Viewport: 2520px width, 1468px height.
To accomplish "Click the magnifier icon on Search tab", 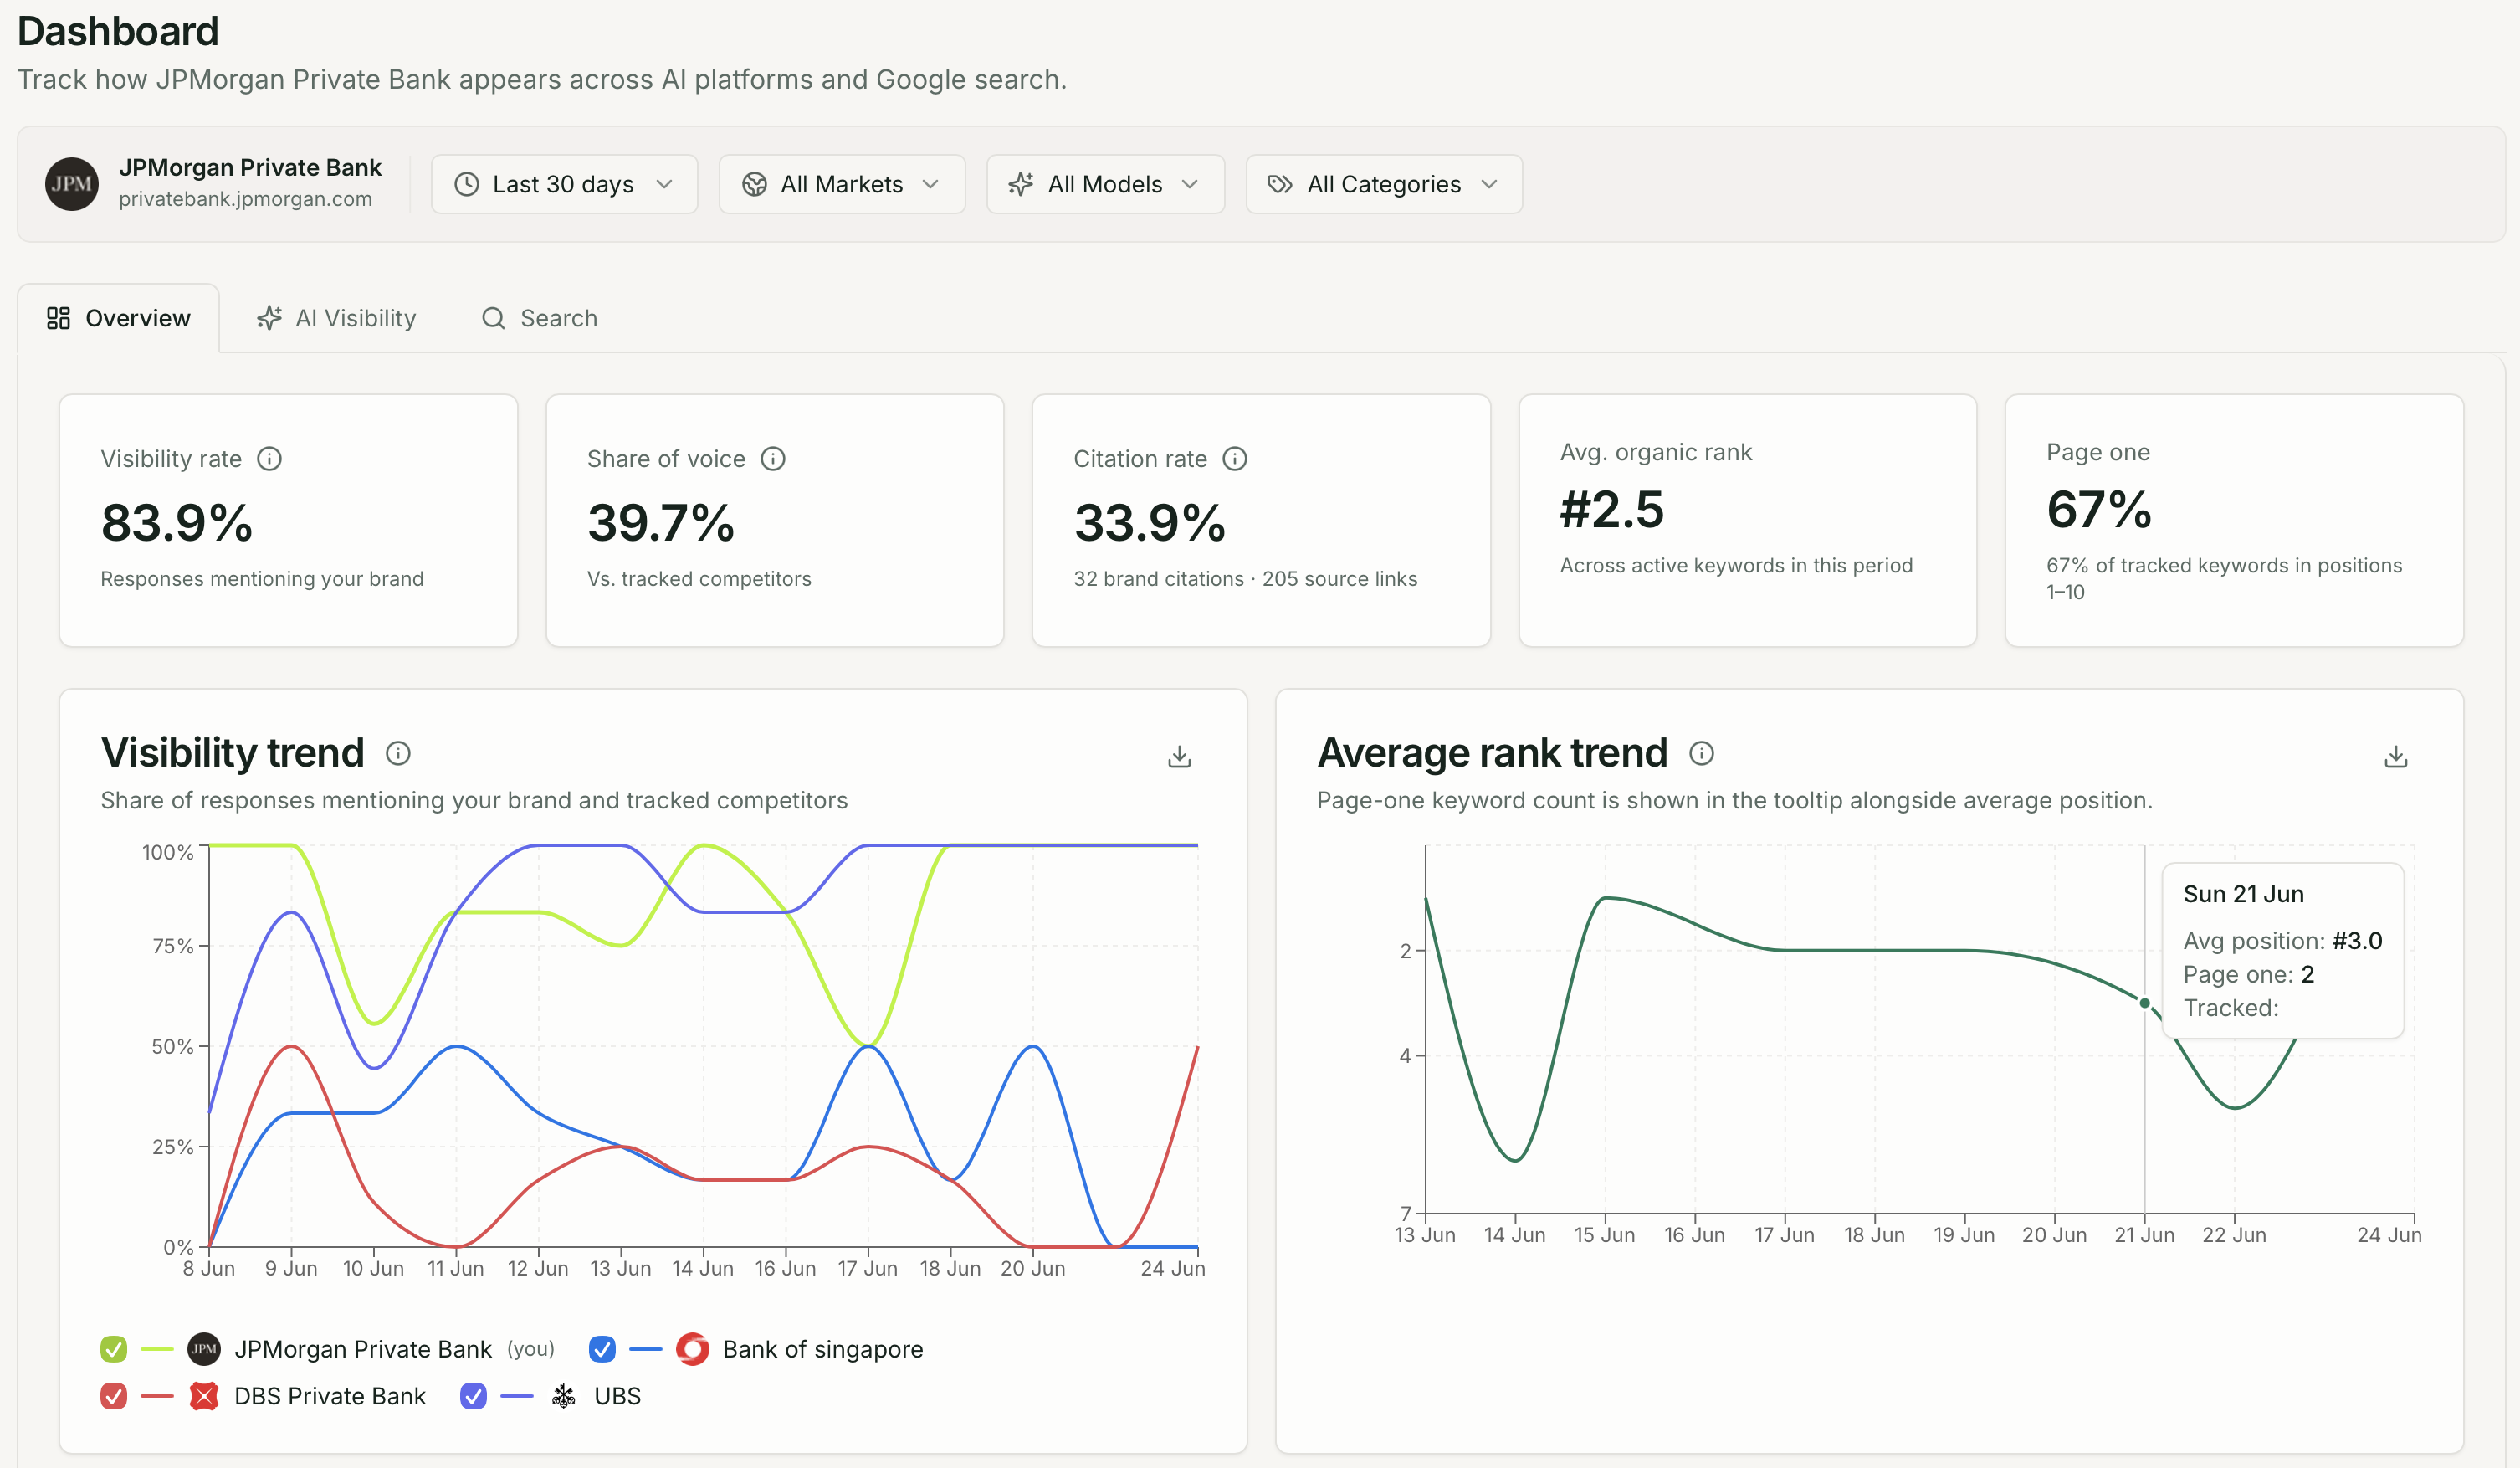I will tap(493, 318).
